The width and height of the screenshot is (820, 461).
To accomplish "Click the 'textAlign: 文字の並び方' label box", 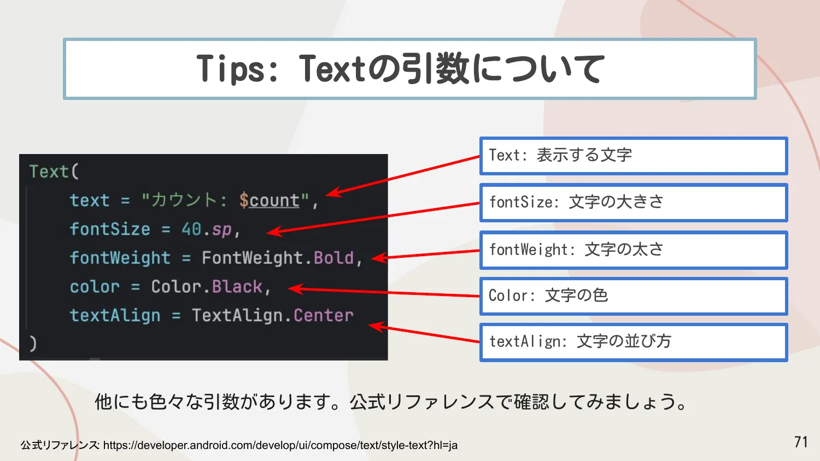I will (x=633, y=341).
